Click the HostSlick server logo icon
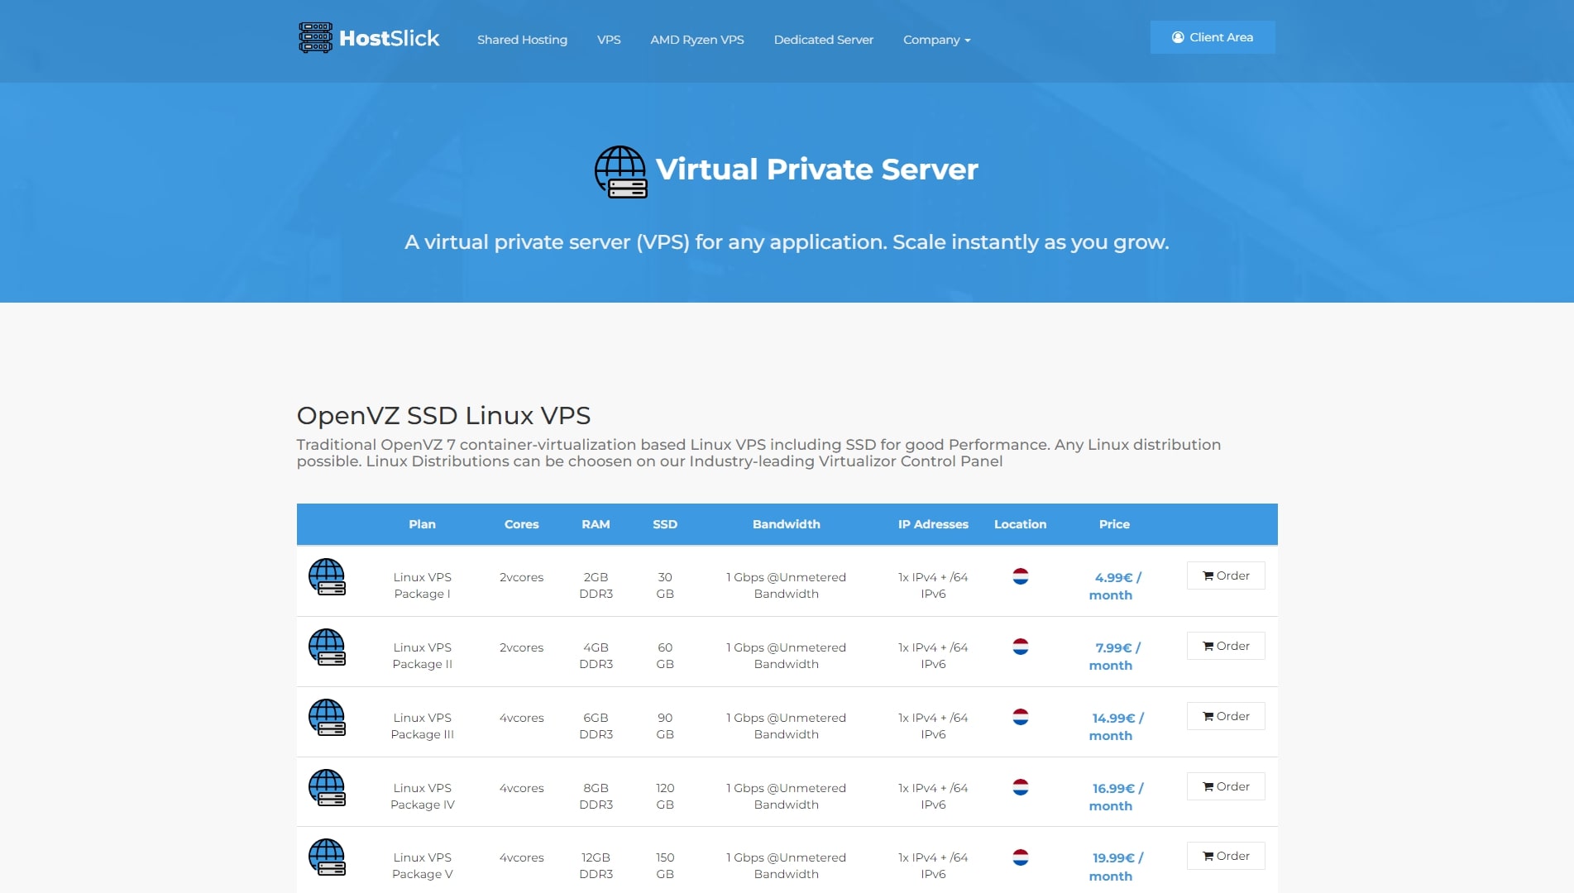1574x893 pixels. click(315, 38)
